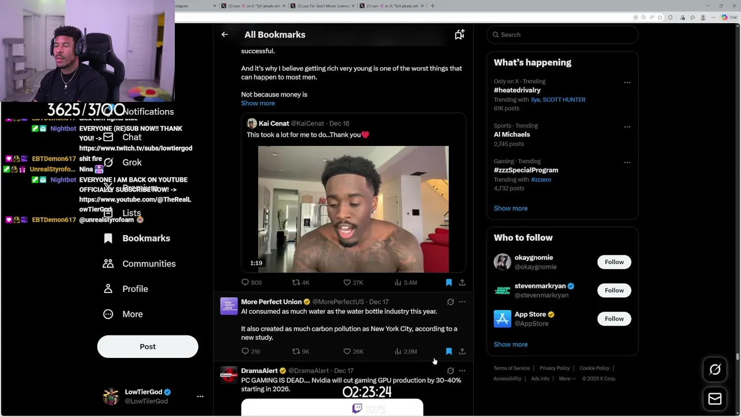Reply to the More Perfect Union post

click(251, 352)
